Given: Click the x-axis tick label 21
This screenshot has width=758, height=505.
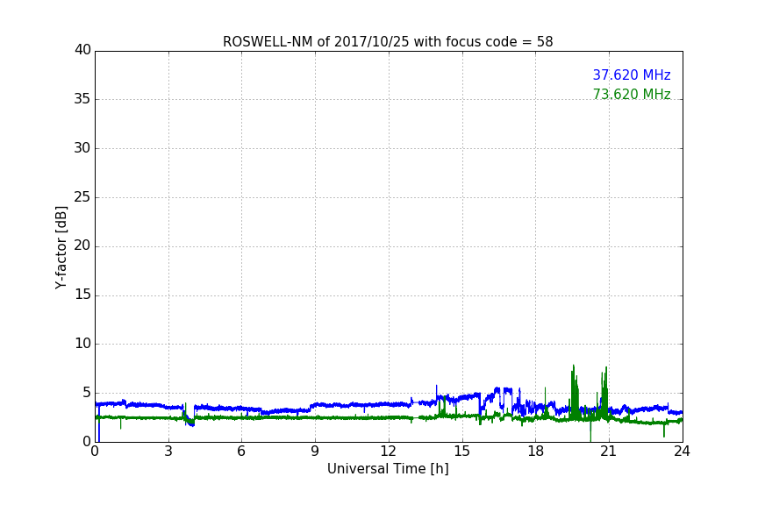Looking at the screenshot, I should [x=609, y=452].
